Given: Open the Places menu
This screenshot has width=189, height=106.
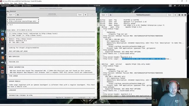Looking at the screenshot, I should point(17,6).
